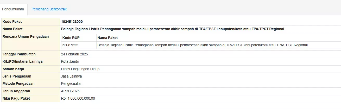
Task: Click the Tanggal Pembuatan label
Action: 19,54
